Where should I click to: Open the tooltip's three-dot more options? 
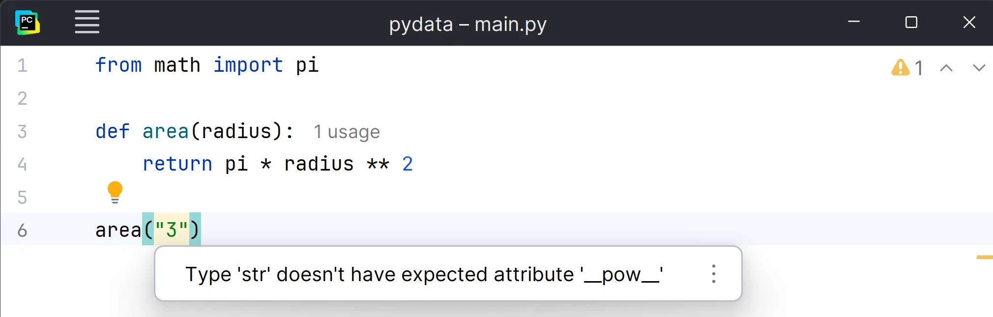coord(714,274)
